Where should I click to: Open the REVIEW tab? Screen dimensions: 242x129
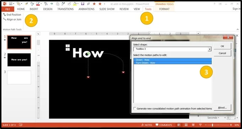pos(124,9)
